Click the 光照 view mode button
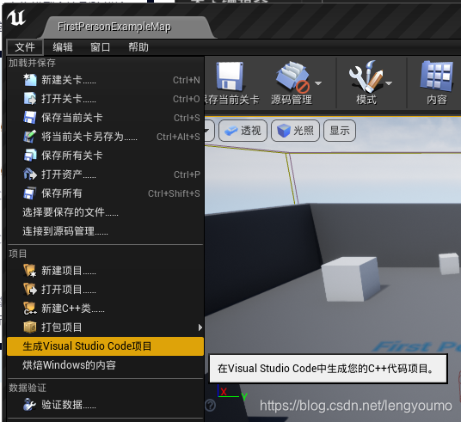 point(295,131)
